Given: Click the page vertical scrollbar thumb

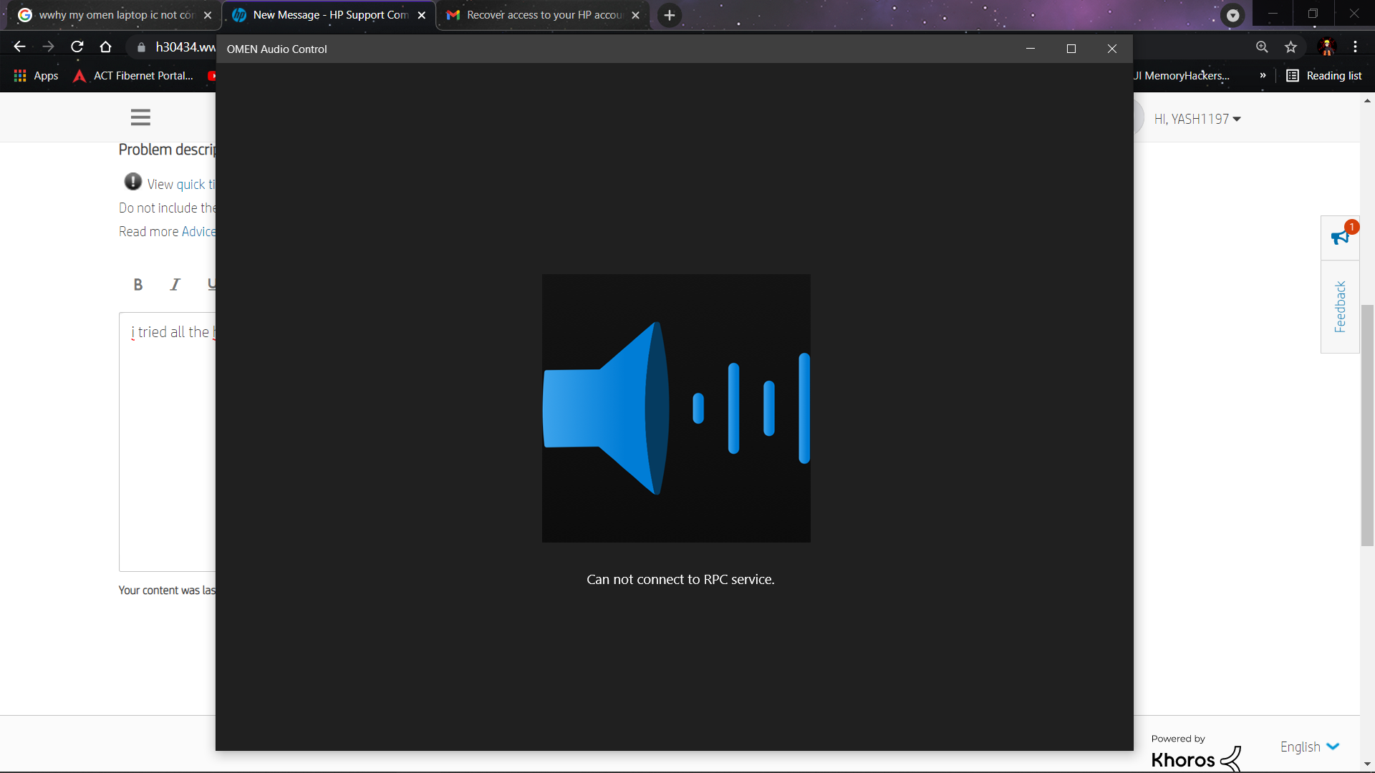Looking at the screenshot, I should (1367, 425).
